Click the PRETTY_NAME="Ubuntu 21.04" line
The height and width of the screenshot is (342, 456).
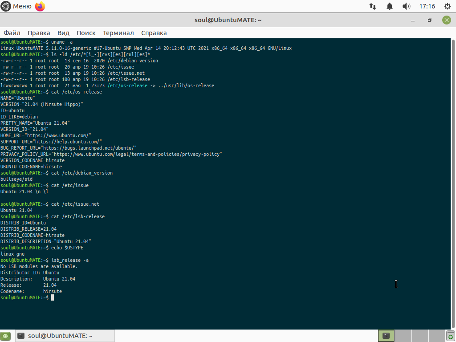point(35,123)
